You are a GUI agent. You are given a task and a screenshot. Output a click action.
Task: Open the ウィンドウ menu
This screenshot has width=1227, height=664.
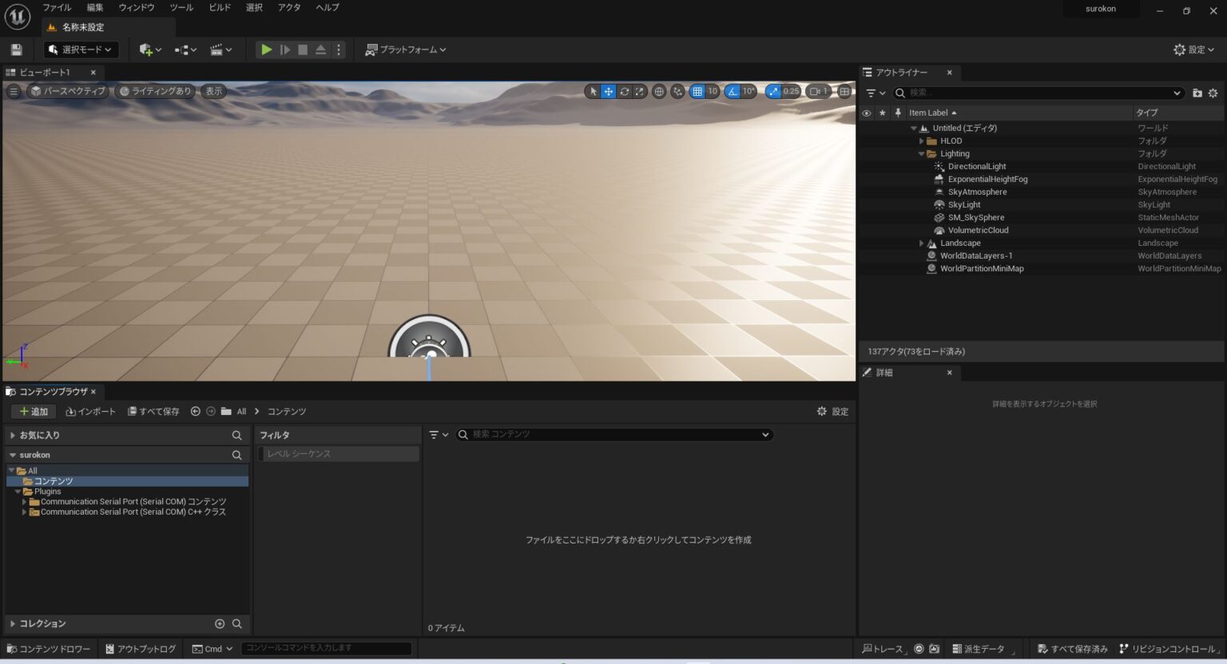(135, 7)
